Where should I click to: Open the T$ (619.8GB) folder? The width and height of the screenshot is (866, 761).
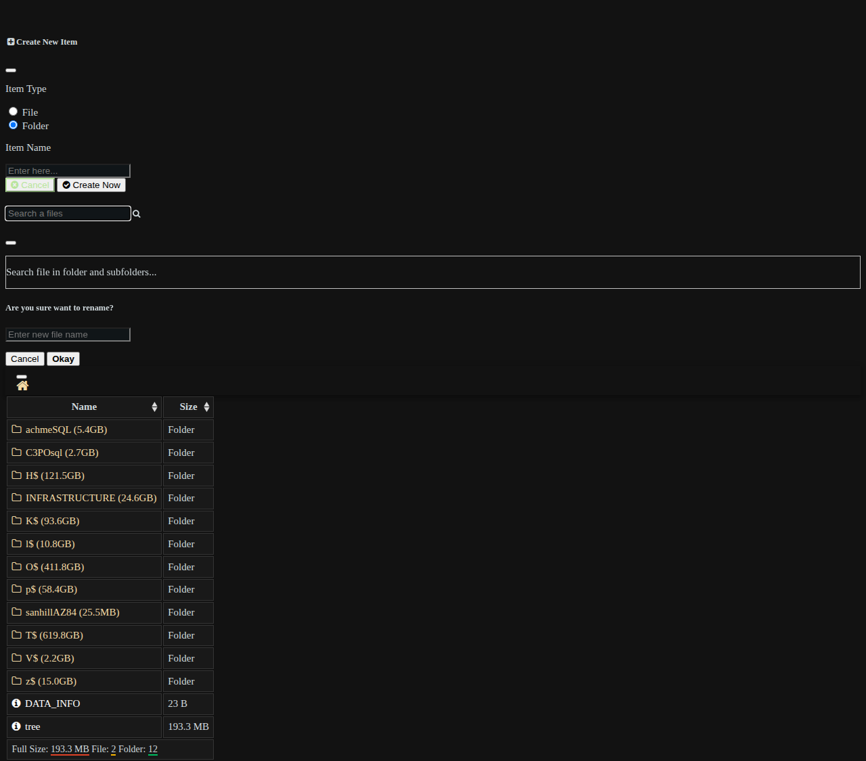point(54,635)
